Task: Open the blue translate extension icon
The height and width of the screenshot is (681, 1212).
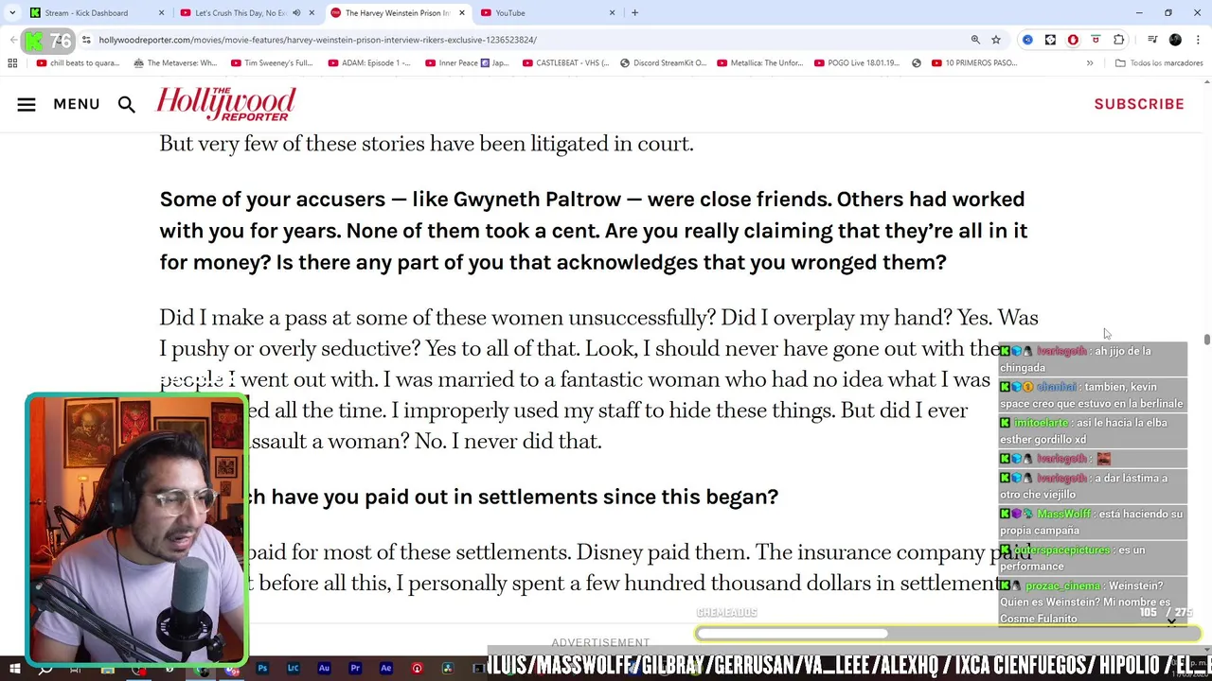Action: (x=1027, y=40)
